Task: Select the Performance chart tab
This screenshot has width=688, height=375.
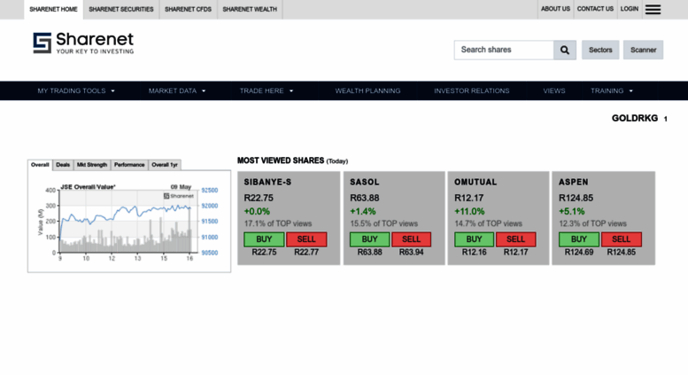Action: [x=129, y=165]
